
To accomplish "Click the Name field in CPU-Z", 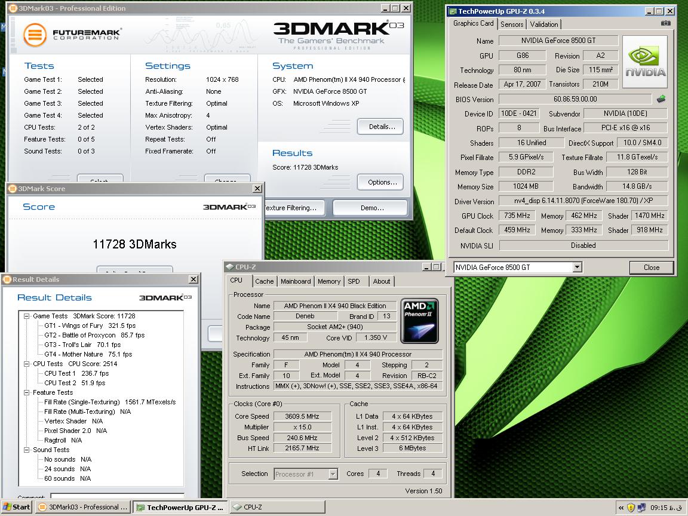I will click(335, 306).
